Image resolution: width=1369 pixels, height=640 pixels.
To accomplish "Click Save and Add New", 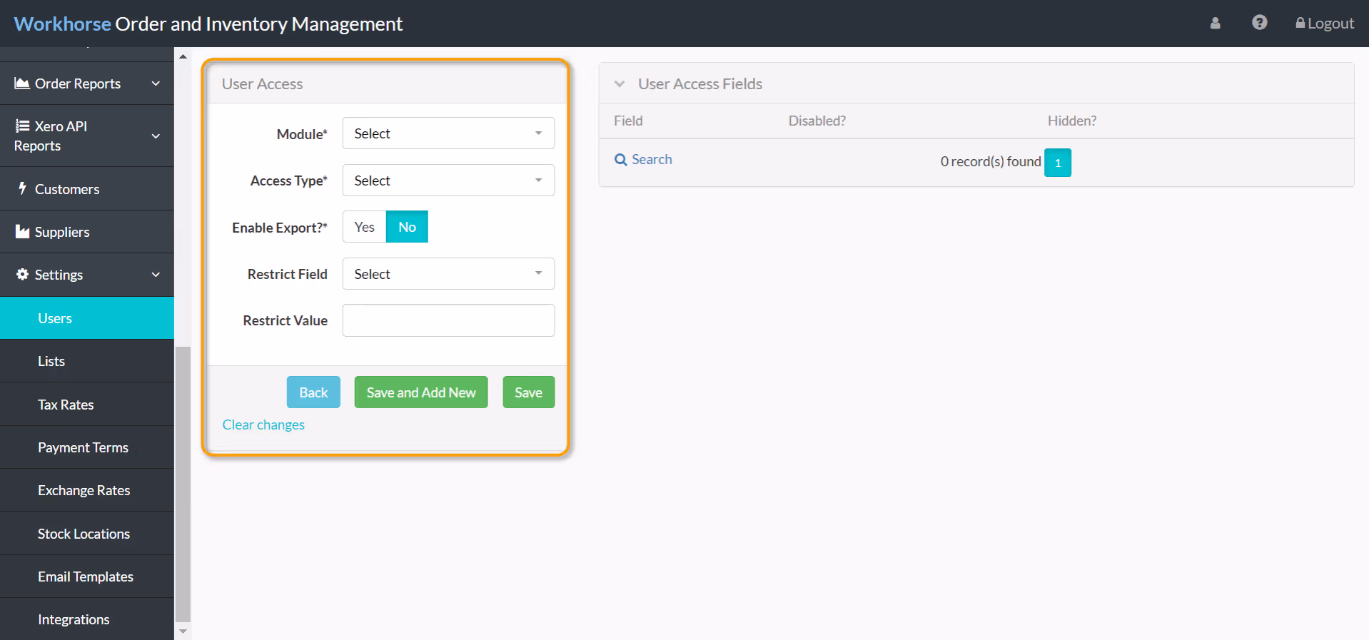I will (421, 392).
